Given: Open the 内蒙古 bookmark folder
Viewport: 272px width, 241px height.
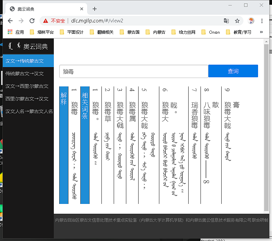Looking at the screenshot, I should point(156,32).
